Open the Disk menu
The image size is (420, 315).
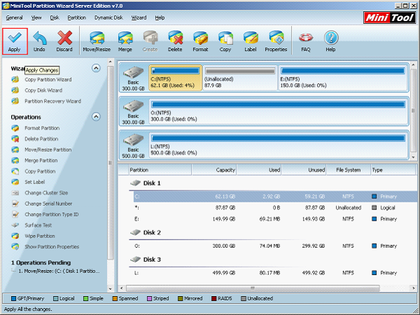point(55,17)
